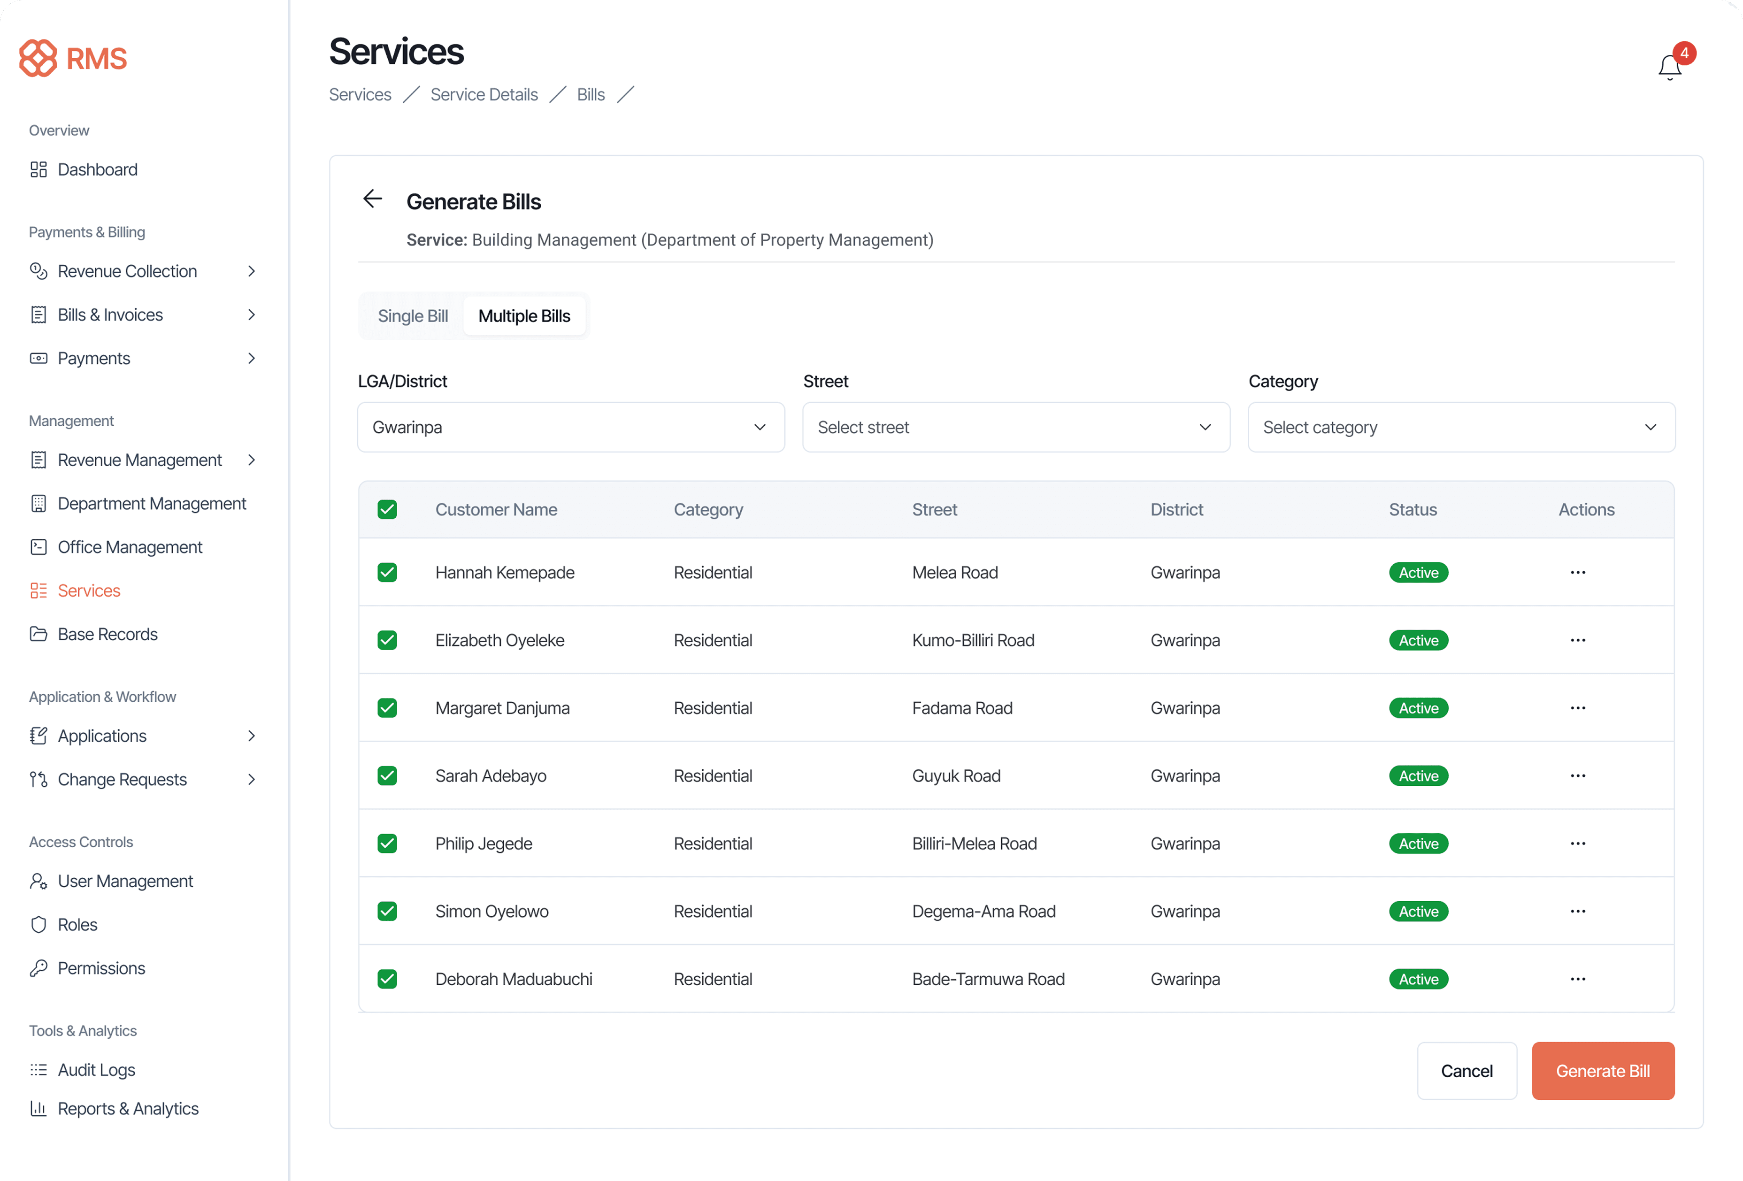
Task: Click the Bade-Tarmuwa Road street cell
Action: 989,979
